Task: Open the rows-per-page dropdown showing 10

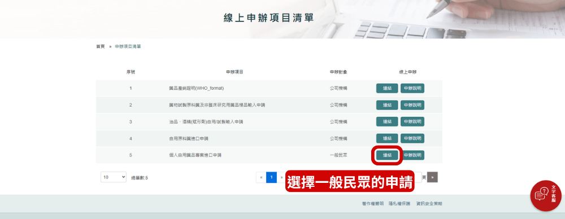Action: [x=114, y=177]
